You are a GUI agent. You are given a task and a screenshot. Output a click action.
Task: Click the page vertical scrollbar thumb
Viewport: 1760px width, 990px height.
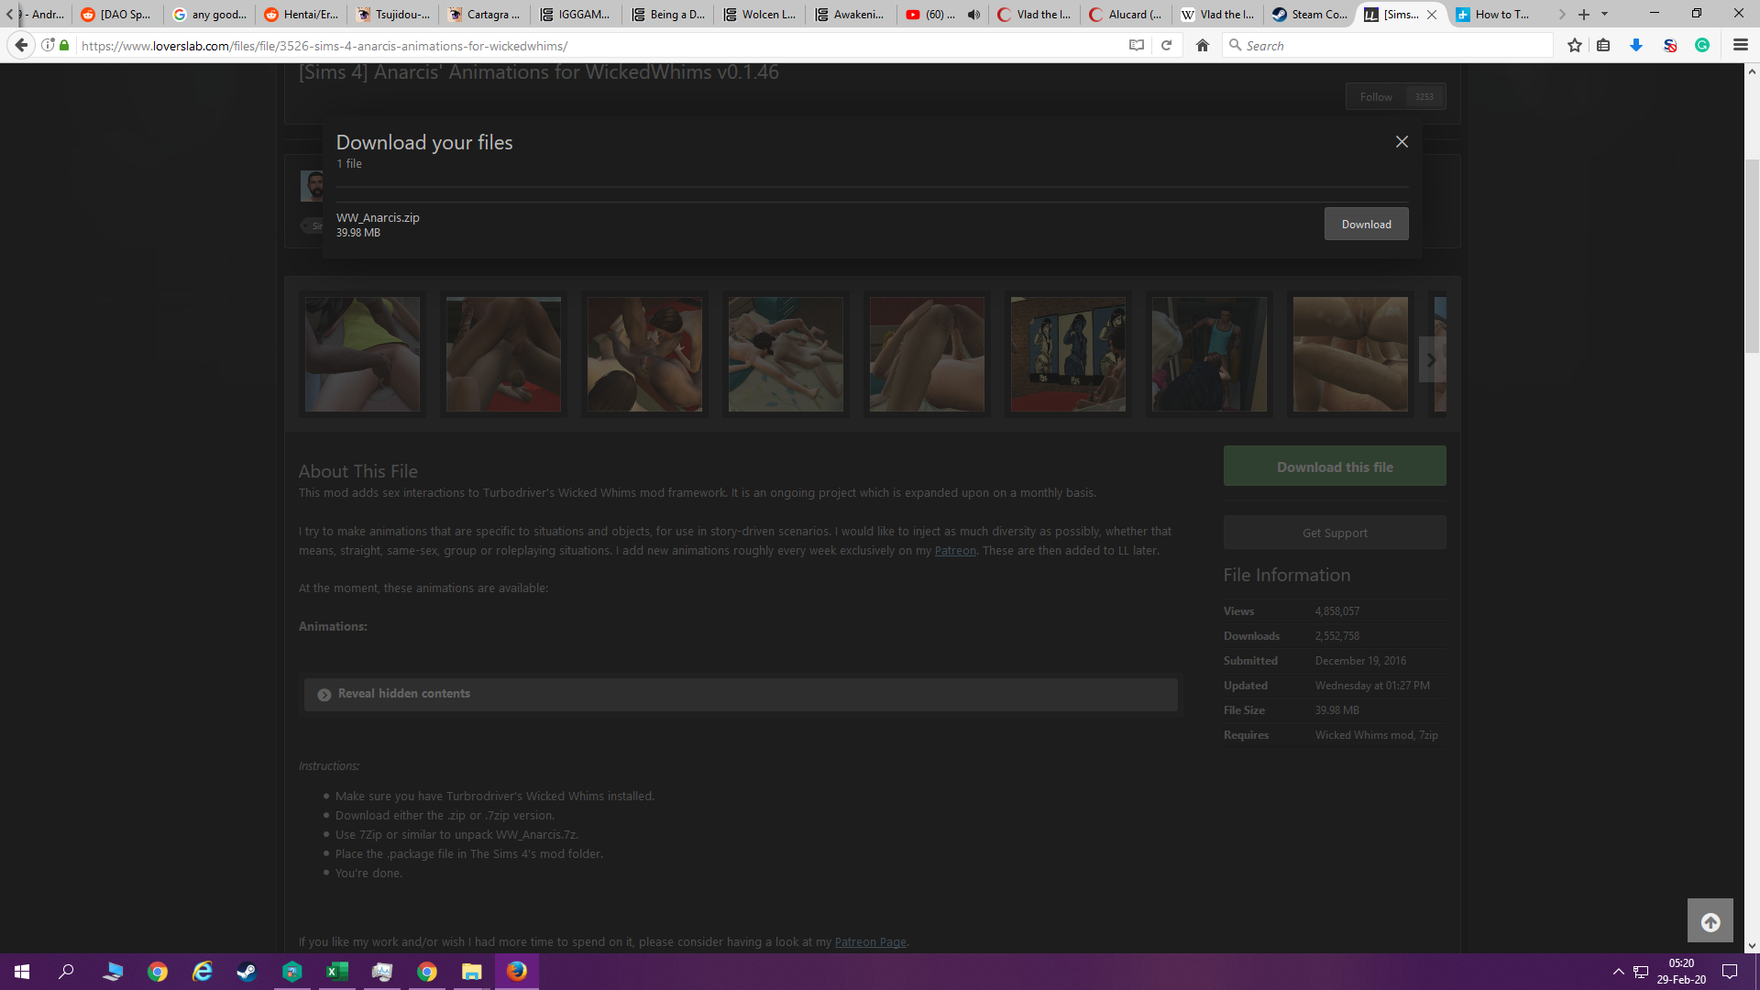click(x=1752, y=256)
